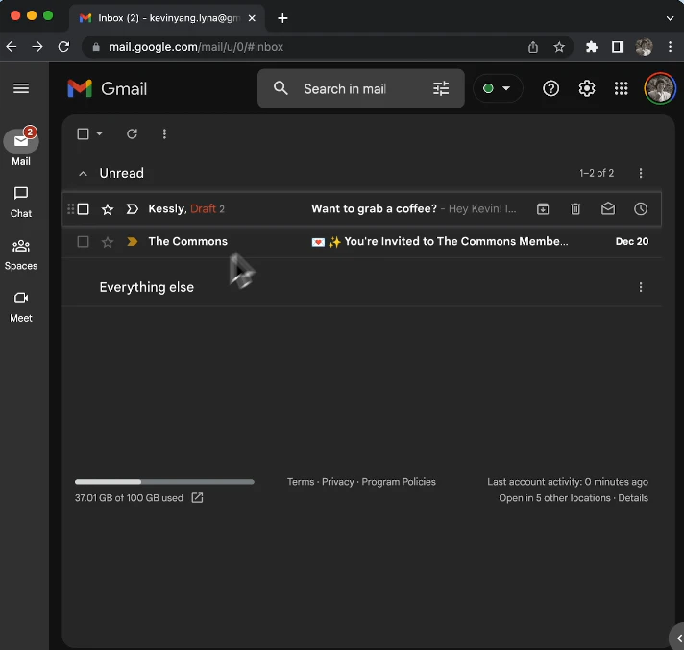
Task: Open the select dropdown arrow
Action: [100, 133]
